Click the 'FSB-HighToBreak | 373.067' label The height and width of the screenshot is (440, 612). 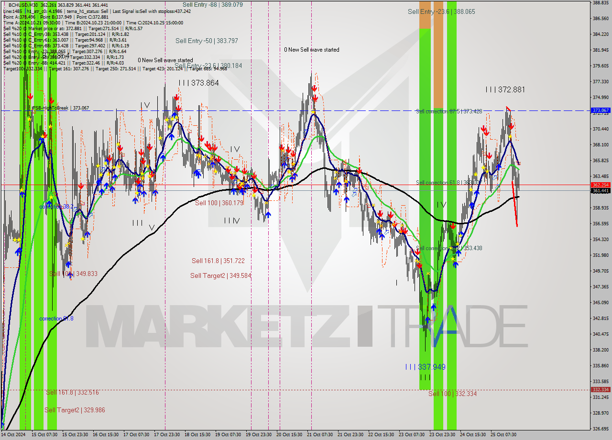pyautogui.click(x=60, y=108)
